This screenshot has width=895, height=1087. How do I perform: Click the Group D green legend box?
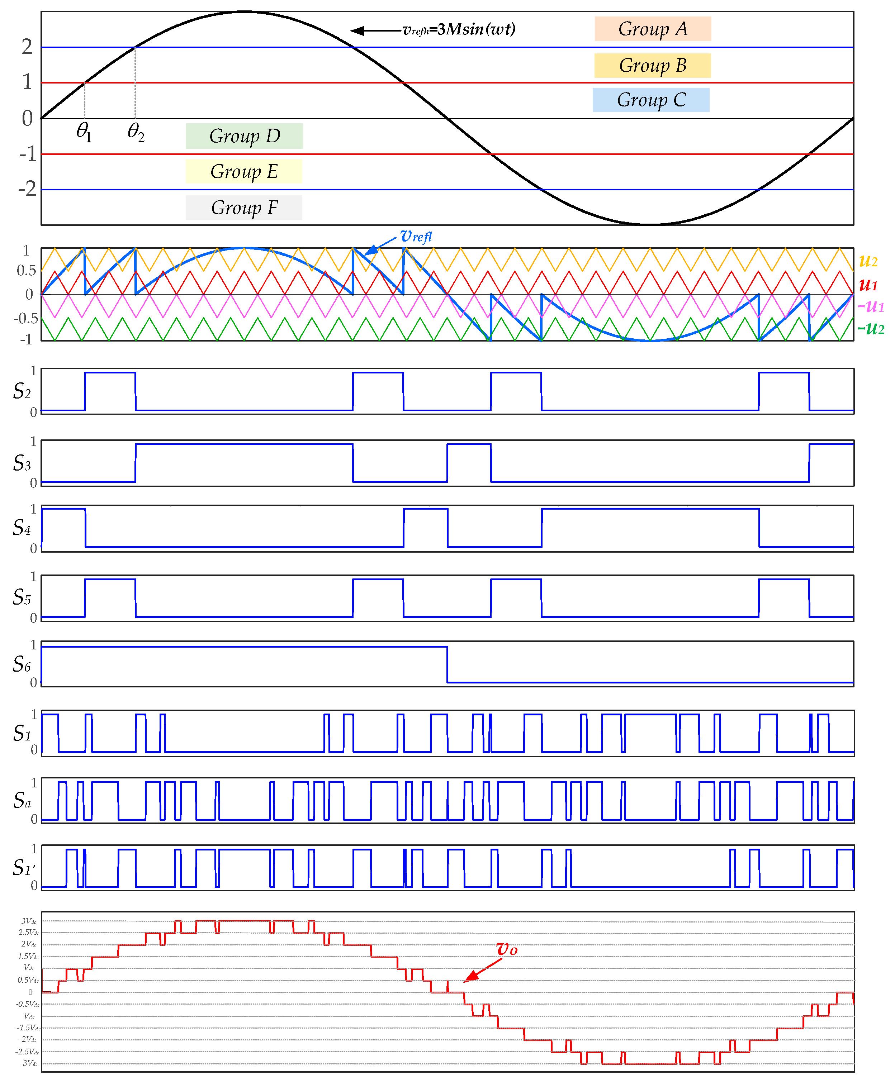[245, 136]
